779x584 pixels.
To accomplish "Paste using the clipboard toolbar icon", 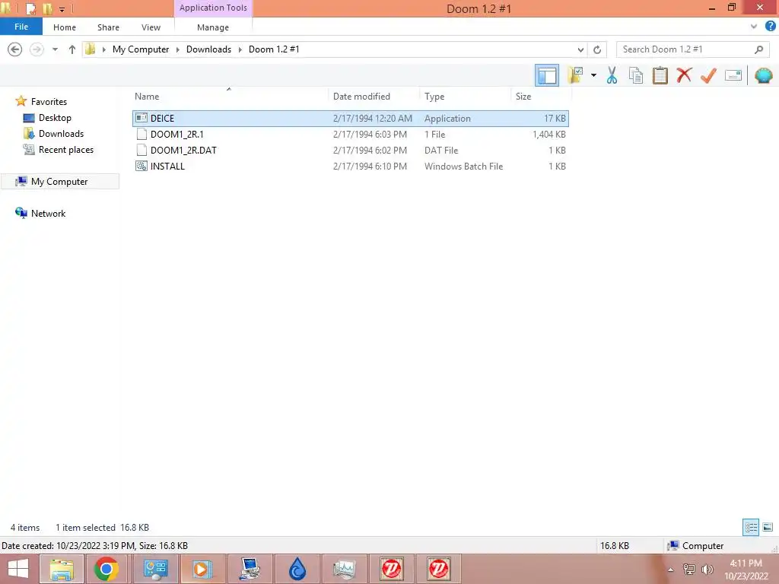I will pos(660,75).
